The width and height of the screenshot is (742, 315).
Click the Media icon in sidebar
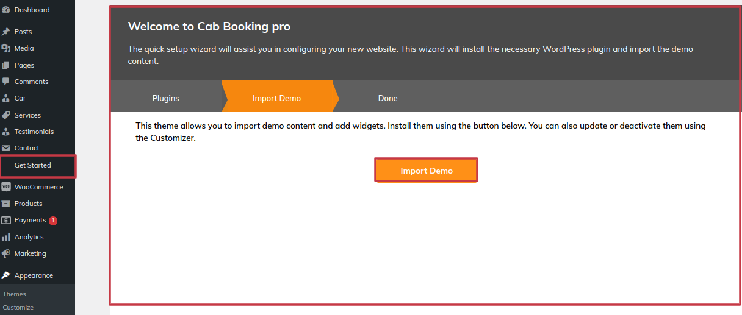[6, 48]
